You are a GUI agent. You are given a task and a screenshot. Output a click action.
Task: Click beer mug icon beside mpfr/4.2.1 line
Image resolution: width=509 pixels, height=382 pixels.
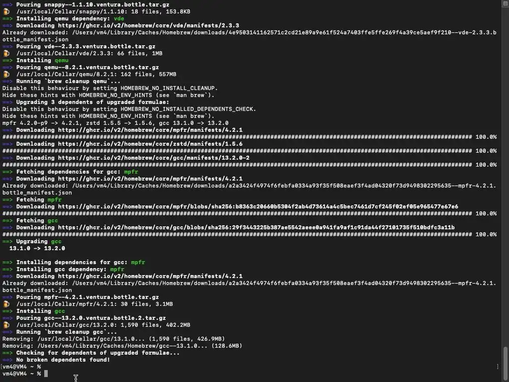click(x=6, y=304)
